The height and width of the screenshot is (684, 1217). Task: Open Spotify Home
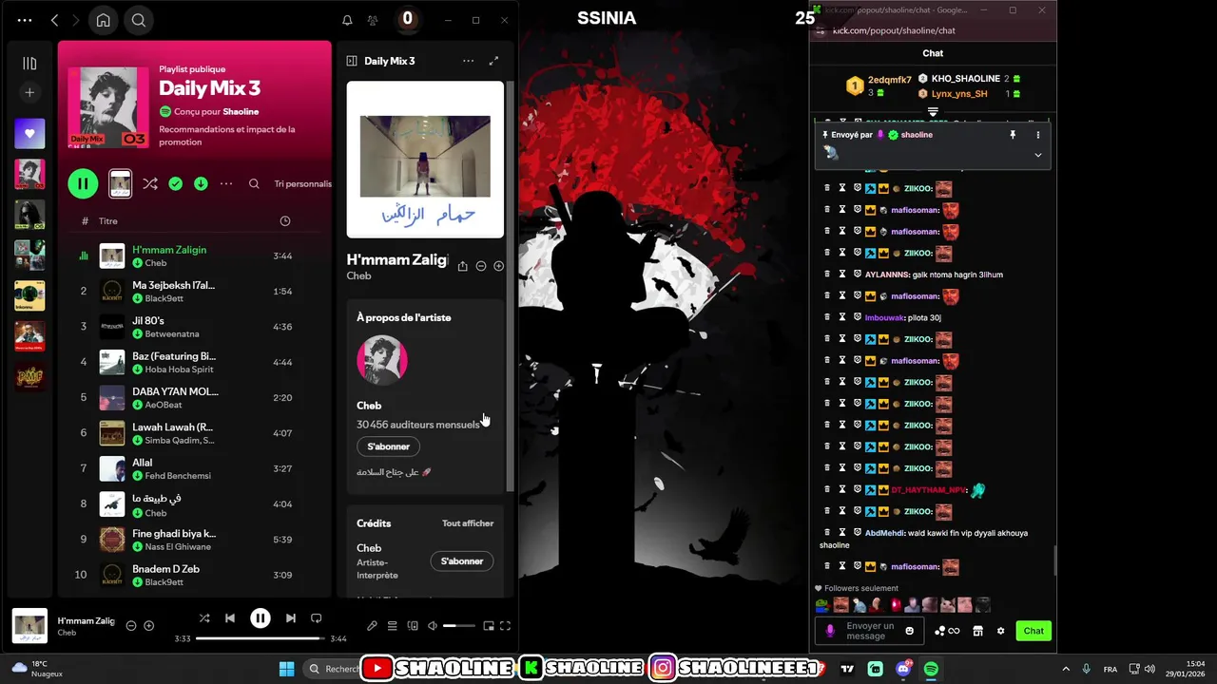[x=103, y=20]
